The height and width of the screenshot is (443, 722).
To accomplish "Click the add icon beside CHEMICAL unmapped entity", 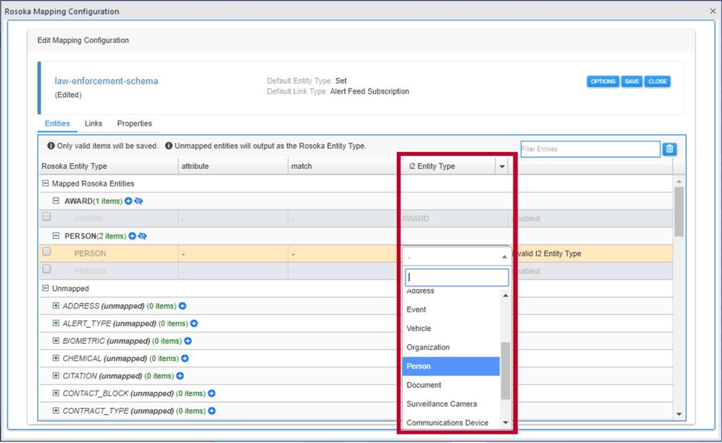I will tap(185, 359).
